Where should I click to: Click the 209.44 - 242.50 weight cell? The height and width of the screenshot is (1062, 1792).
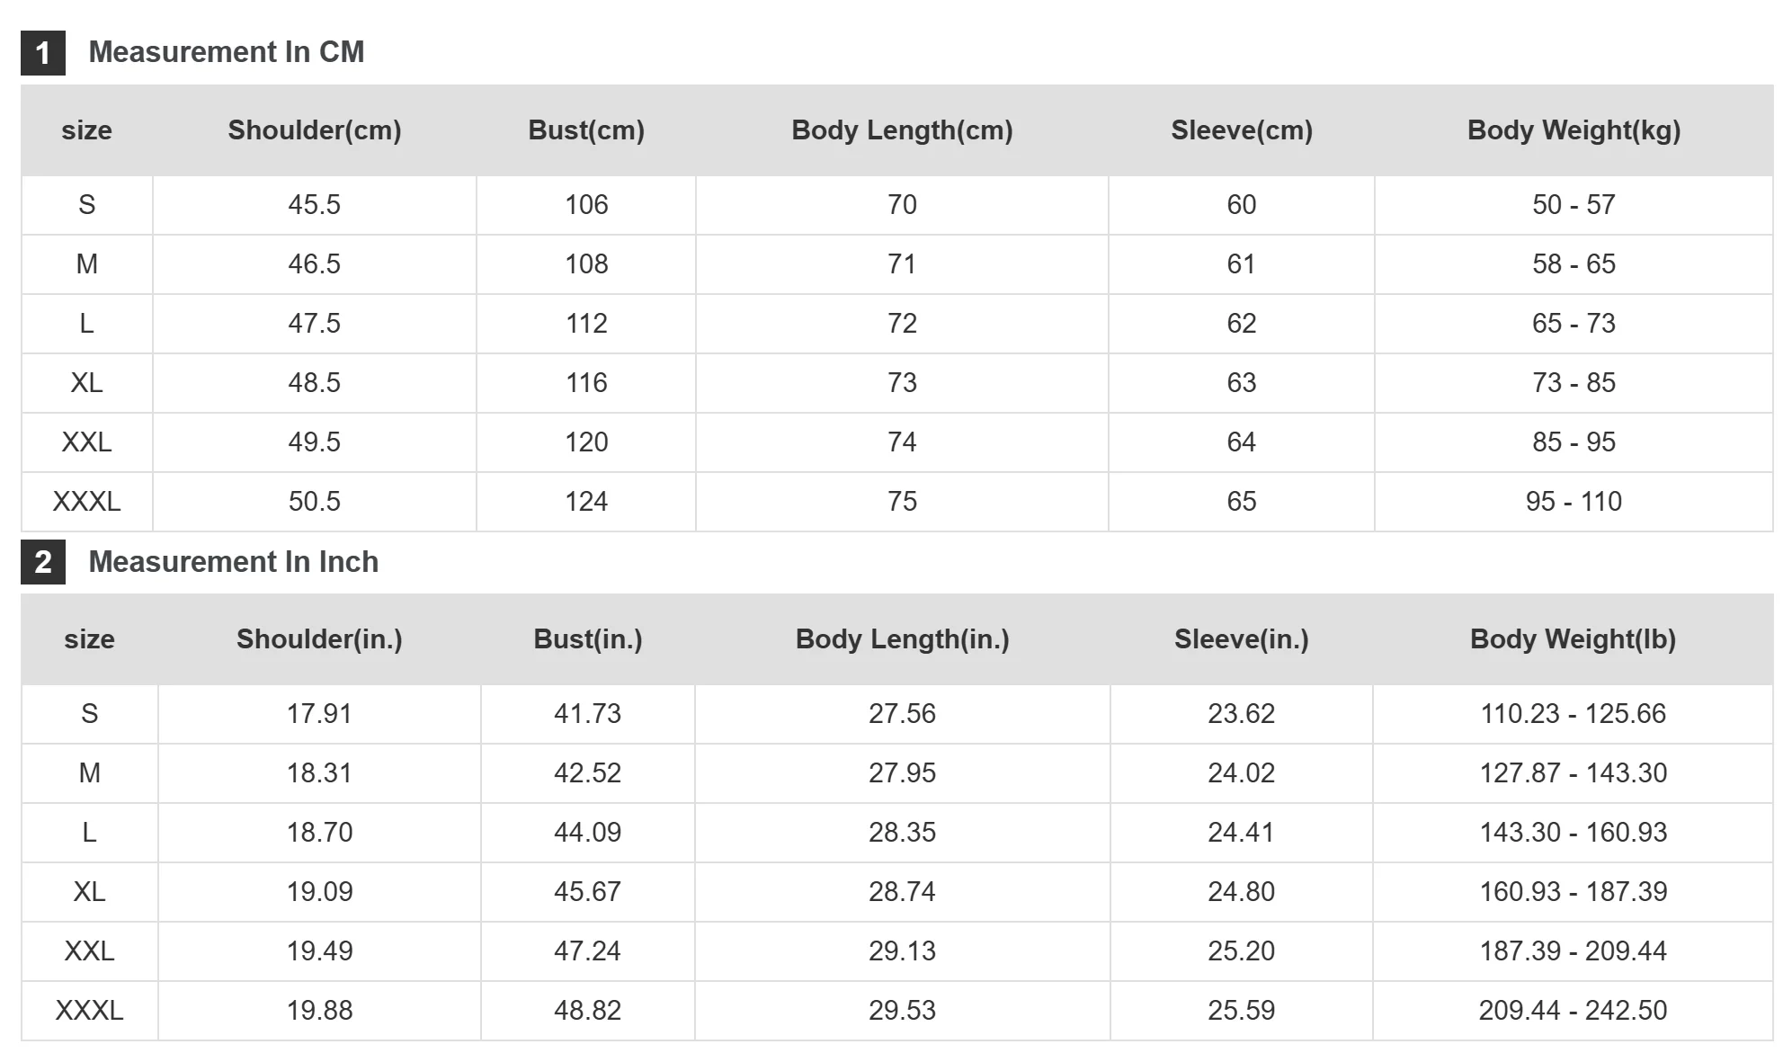click(1573, 1011)
